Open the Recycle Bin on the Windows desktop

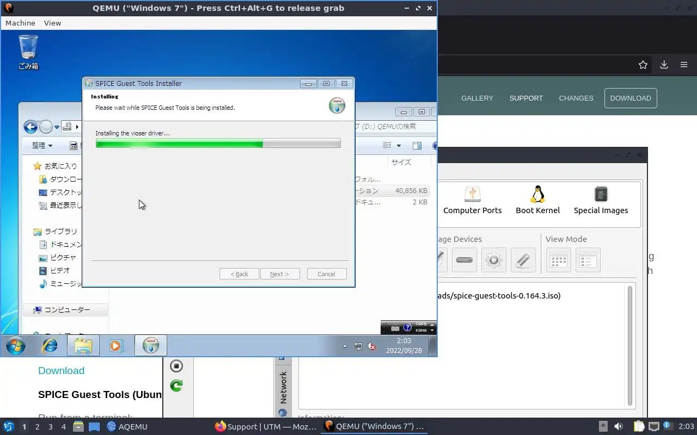point(28,52)
